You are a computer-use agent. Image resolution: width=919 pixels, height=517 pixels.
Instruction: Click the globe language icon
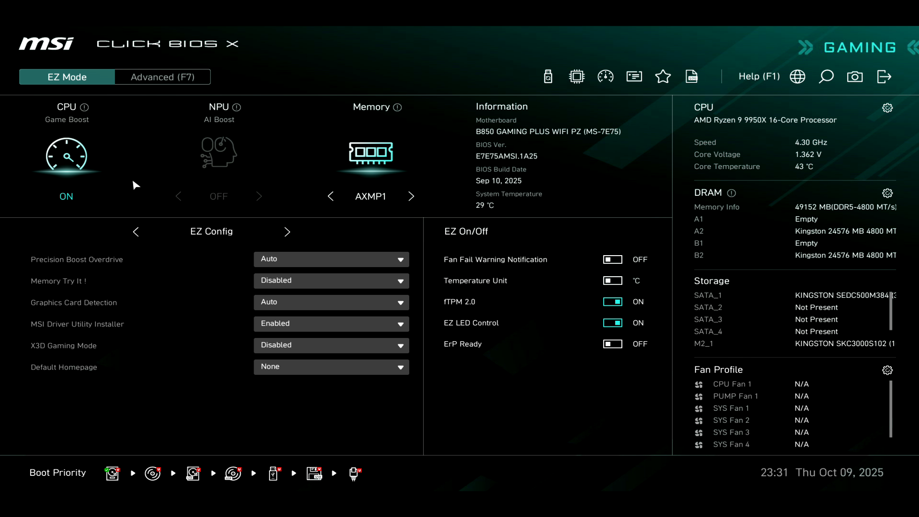[797, 77]
